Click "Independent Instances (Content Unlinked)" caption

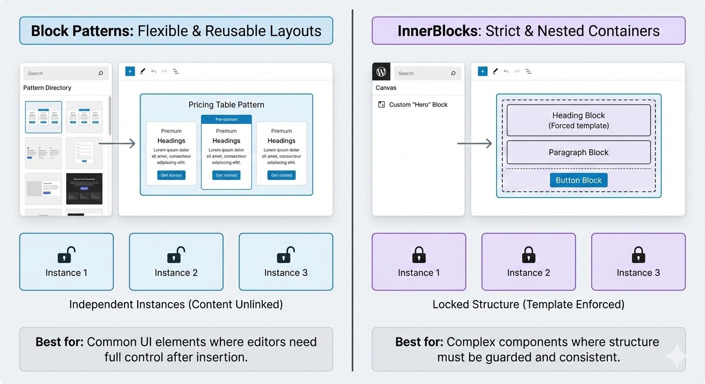click(x=176, y=304)
